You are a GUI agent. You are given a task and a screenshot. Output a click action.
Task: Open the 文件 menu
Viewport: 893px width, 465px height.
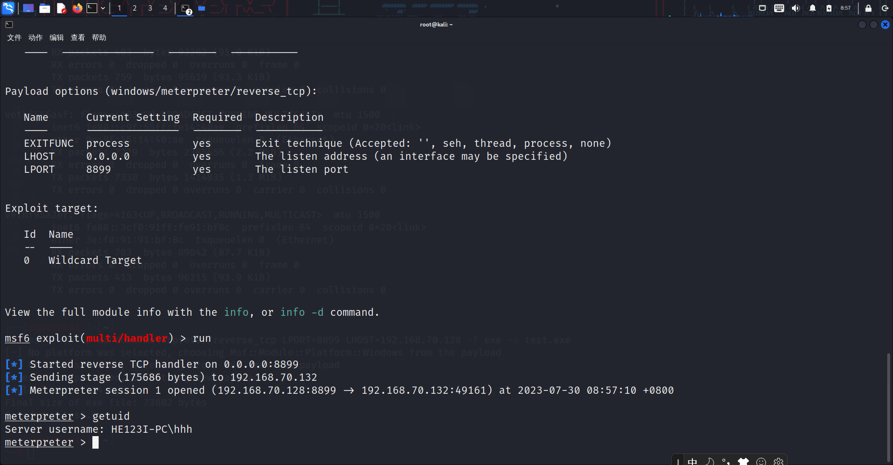(x=13, y=38)
